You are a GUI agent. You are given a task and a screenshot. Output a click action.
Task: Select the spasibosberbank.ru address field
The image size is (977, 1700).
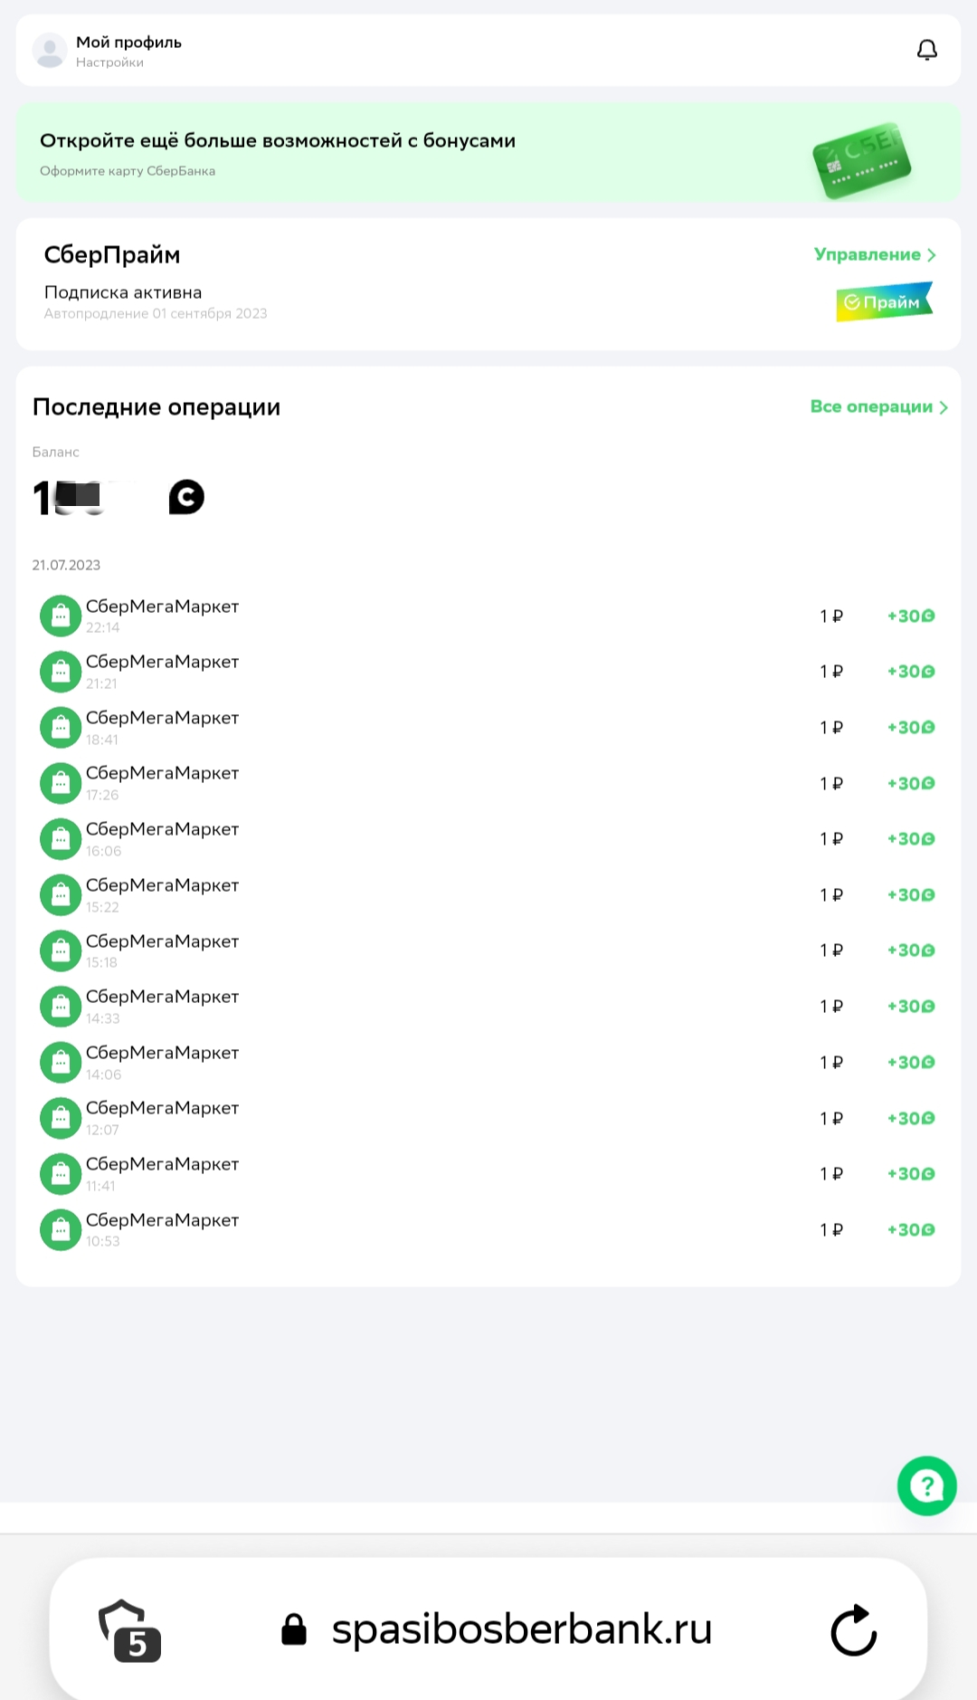[522, 1629]
